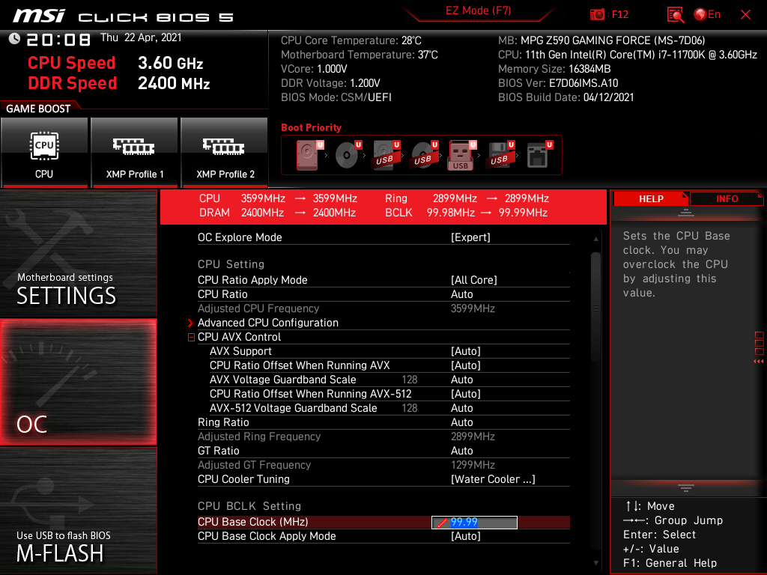Click the CPU Core Temperature: 28°C reading
This screenshot has height=575, width=767.
coord(351,40)
